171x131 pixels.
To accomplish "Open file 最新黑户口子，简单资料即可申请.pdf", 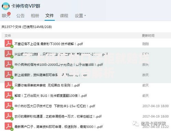I will coord(59,127).
